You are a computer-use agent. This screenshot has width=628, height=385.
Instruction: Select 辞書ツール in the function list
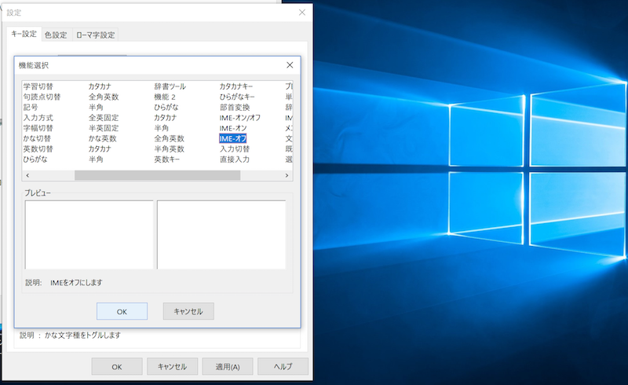tap(170, 86)
